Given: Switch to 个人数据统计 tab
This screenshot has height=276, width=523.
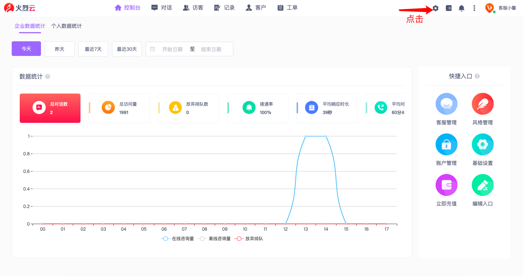Looking at the screenshot, I should coord(67,26).
